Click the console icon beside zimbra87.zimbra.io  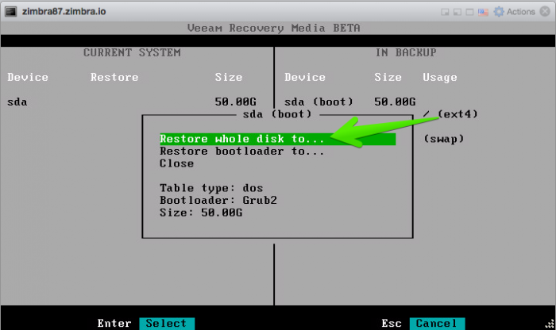[x=10, y=12]
